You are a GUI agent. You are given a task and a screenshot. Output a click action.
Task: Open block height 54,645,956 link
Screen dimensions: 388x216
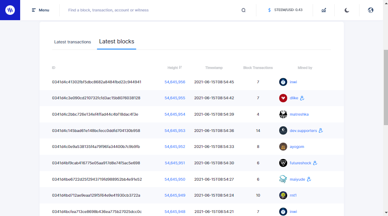tap(175, 82)
